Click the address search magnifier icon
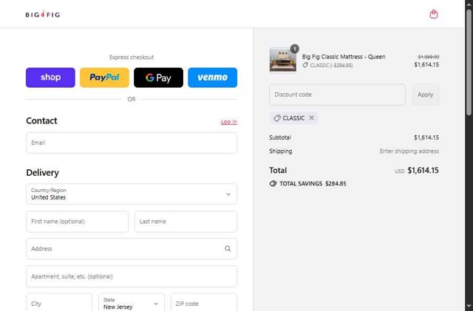 click(x=228, y=248)
